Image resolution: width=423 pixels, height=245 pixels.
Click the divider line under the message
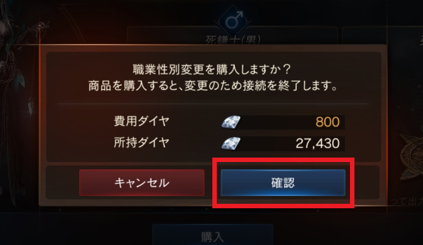pyautogui.click(x=212, y=104)
